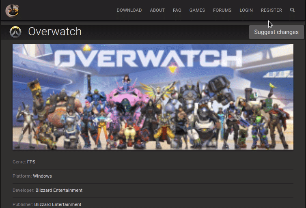Go to the About page
This screenshot has height=208, width=306.
tap(157, 10)
